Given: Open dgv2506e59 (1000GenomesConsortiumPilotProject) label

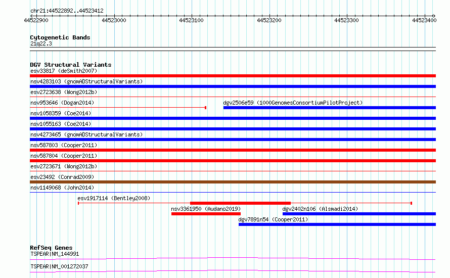Looking at the screenshot, I should 293,103.
